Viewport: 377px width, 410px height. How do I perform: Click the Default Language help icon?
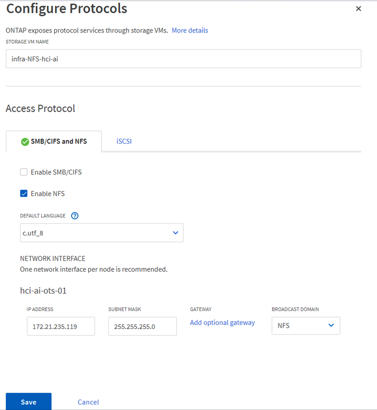pos(75,216)
